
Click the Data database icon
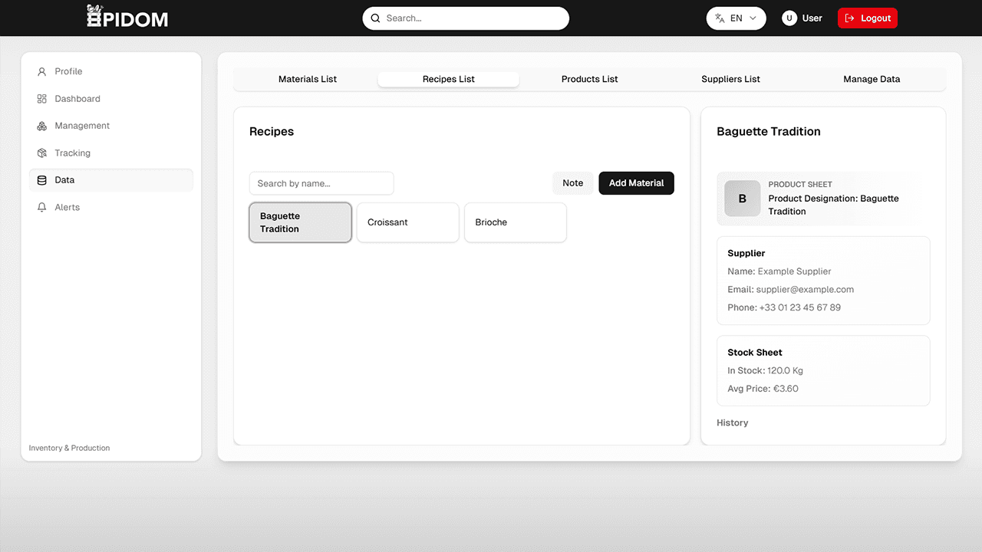(x=41, y=179)
